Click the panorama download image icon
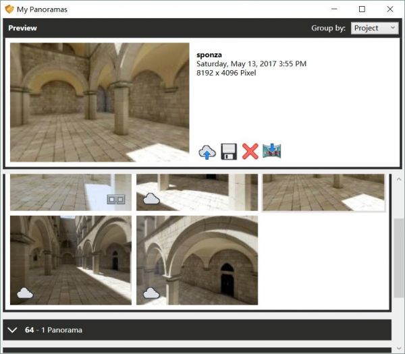Image resolution: width=405 pixels, height=354 pixels. pyautogui.click(x=272, y=151)
